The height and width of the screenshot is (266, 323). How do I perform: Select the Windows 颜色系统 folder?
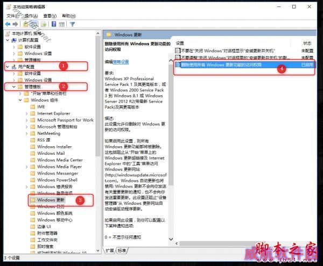[x=55, y=213]
